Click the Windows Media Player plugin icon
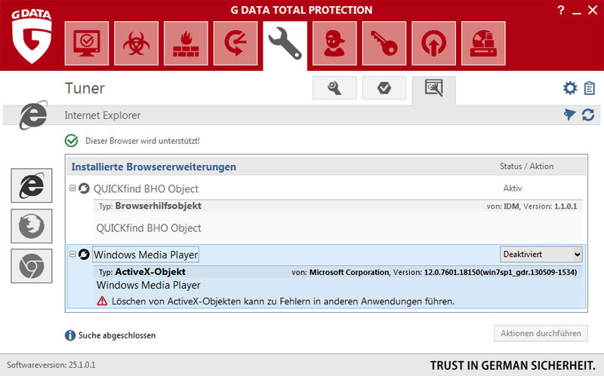This screenshot has height=376, width=604. click(84, 254)
